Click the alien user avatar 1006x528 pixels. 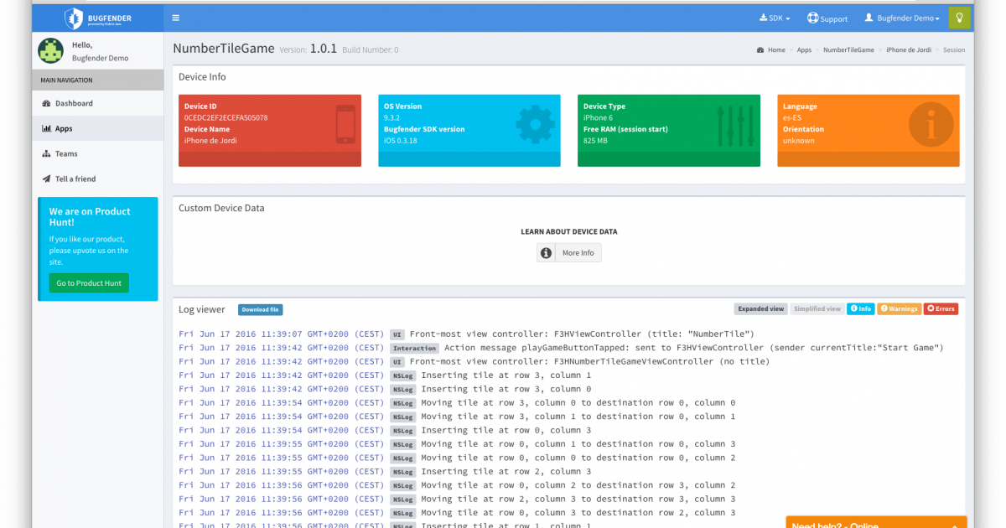50,51
